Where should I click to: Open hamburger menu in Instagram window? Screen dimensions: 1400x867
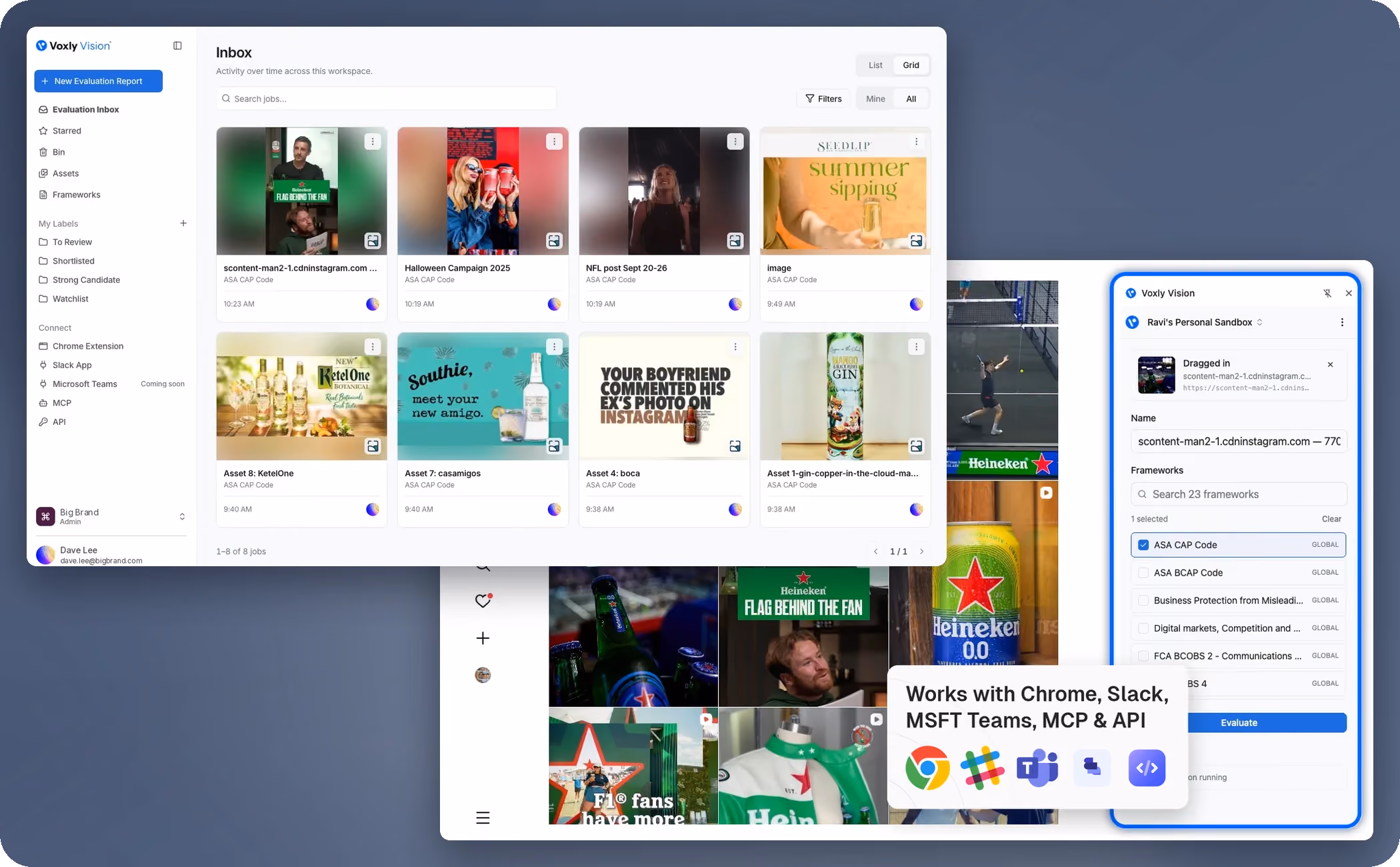[x=483, y=818]
